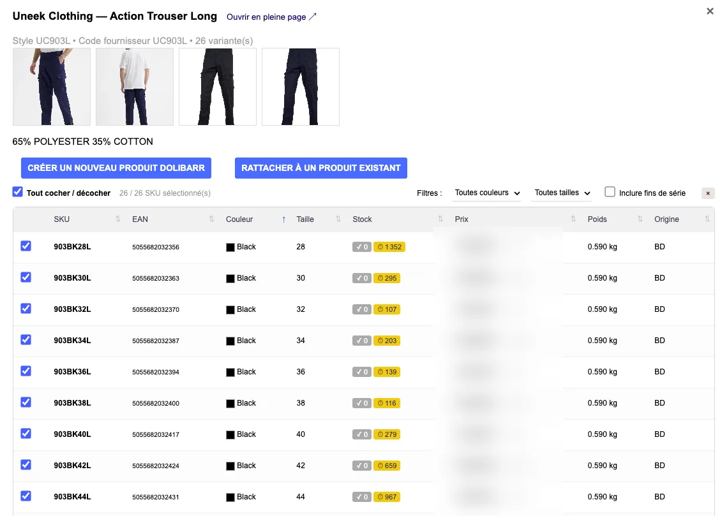The image size is (722, 516).
Task: Click EAN 5055682032387
Action: pyautogui.click(x=156, y=341)
